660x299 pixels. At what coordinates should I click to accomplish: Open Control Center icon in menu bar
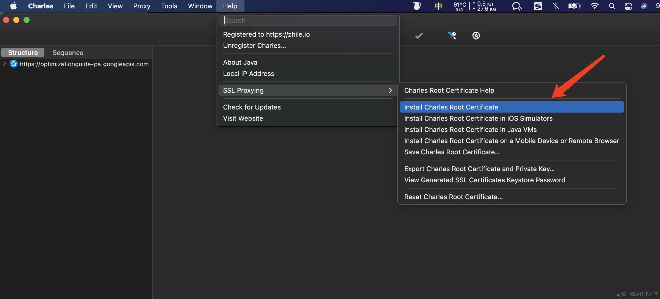pos(628,6)
